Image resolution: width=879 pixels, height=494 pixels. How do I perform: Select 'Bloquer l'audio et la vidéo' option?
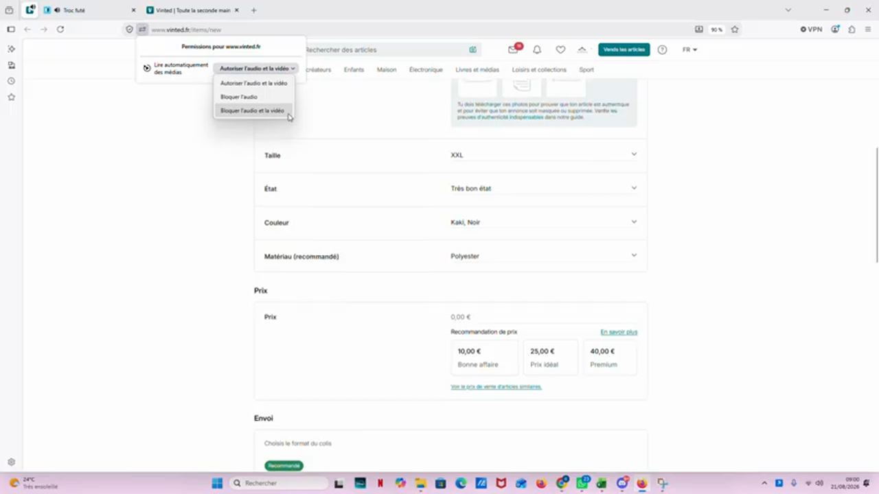253,110
